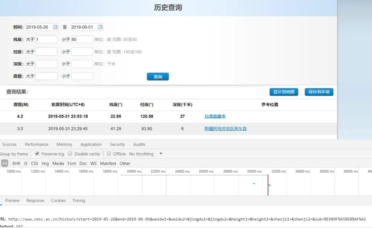Click the 震级(M) column header
The image size is (372, 228).
[21, 104]
